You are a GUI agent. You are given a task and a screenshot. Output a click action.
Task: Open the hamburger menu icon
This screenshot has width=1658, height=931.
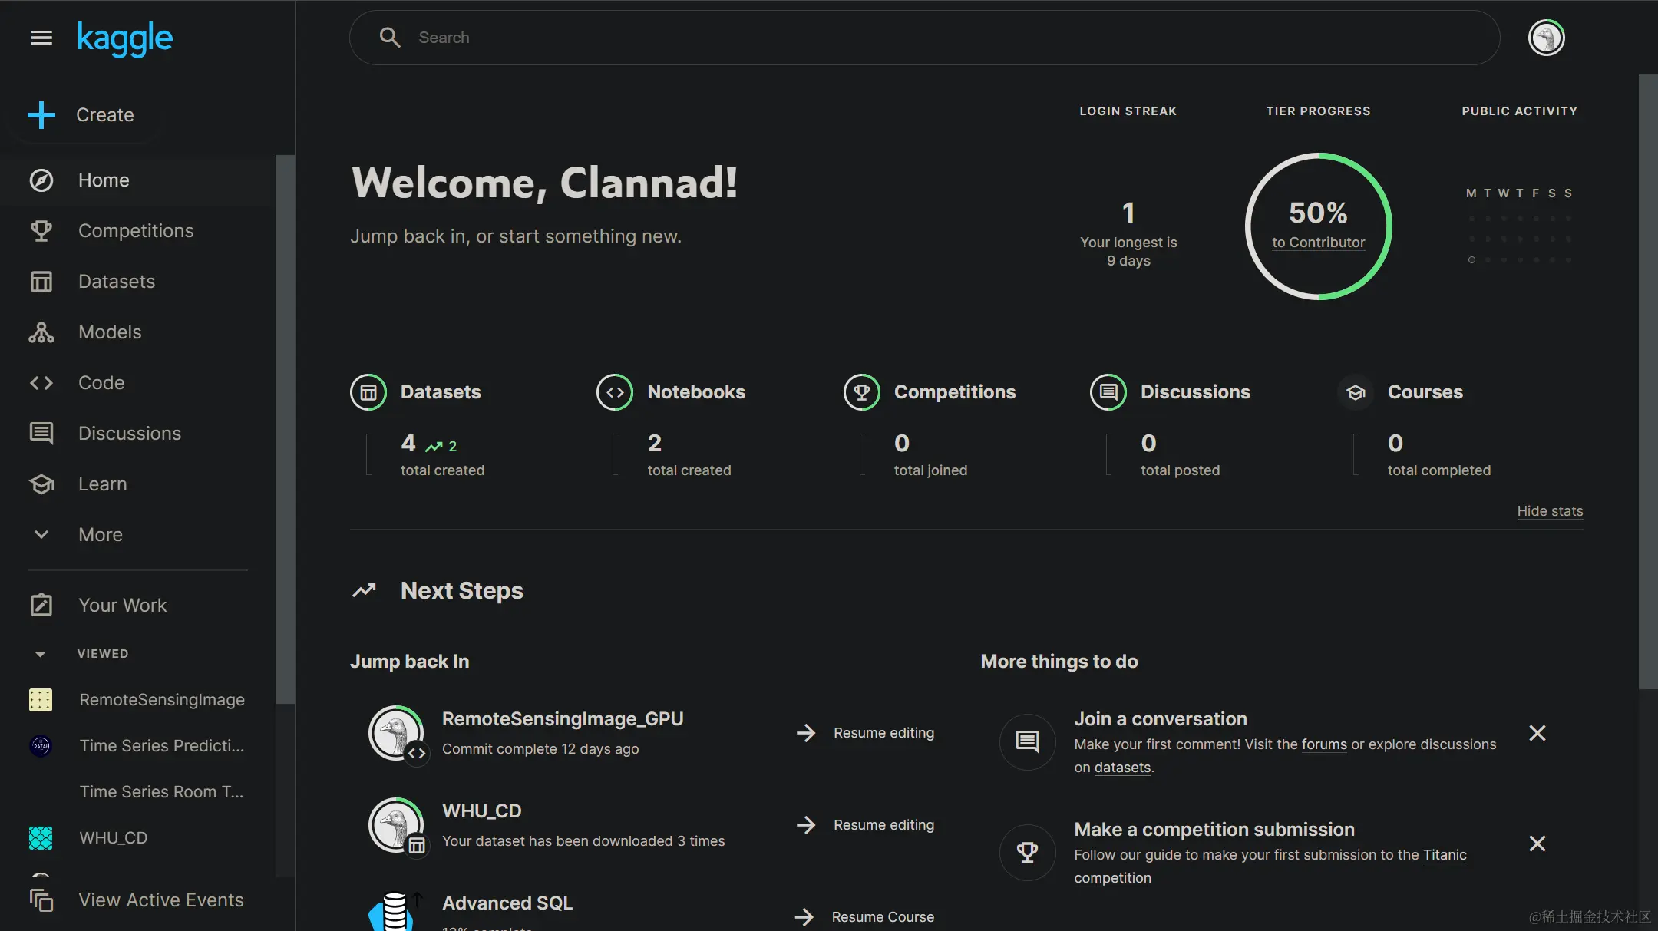[41, 38]
